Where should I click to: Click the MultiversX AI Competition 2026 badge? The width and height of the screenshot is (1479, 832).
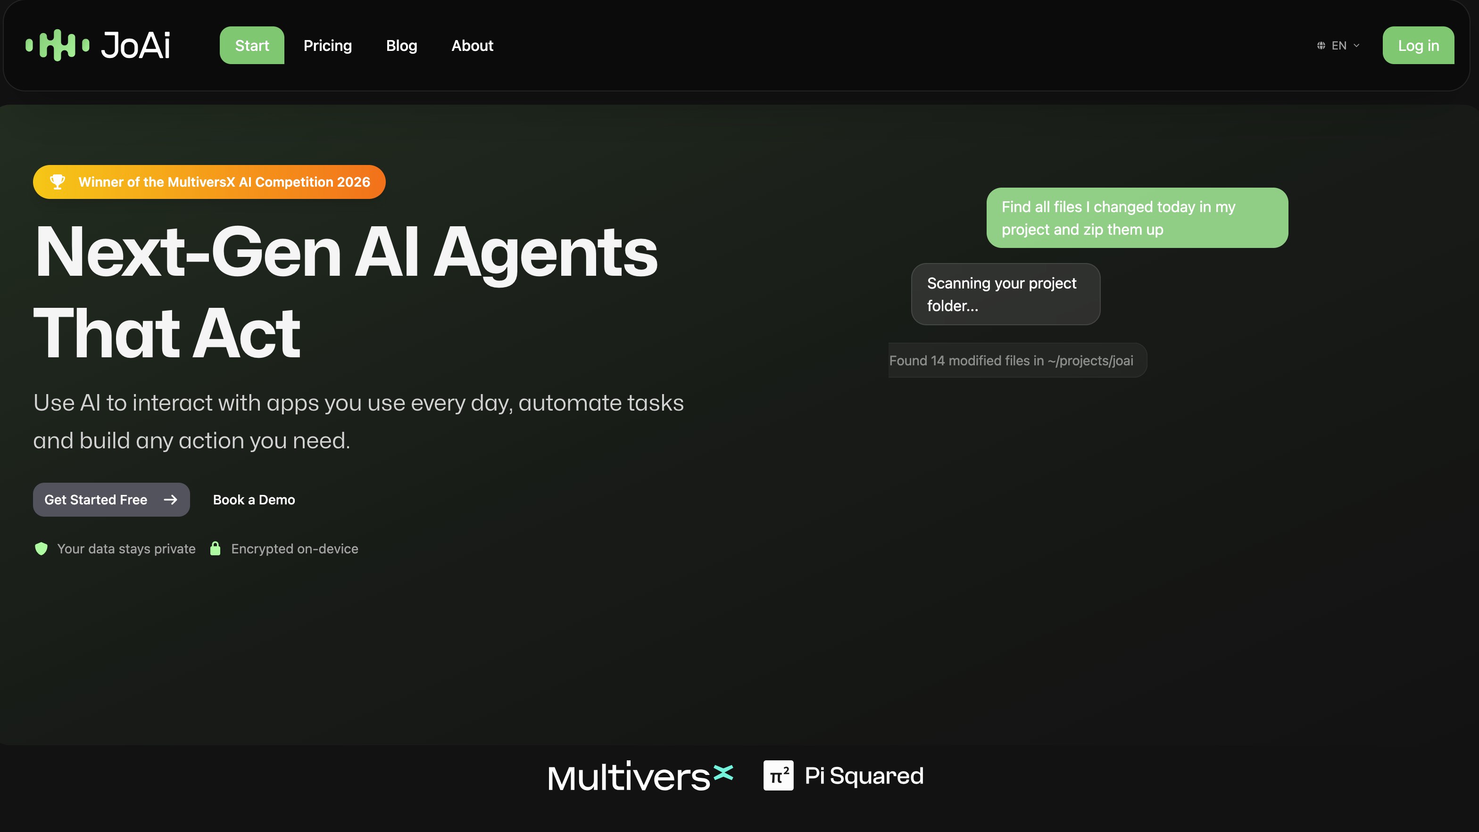coord(208,182)
